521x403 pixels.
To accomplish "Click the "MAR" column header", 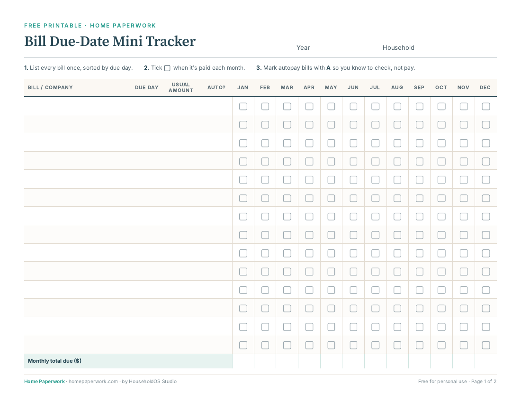I will tap(287, 87).
